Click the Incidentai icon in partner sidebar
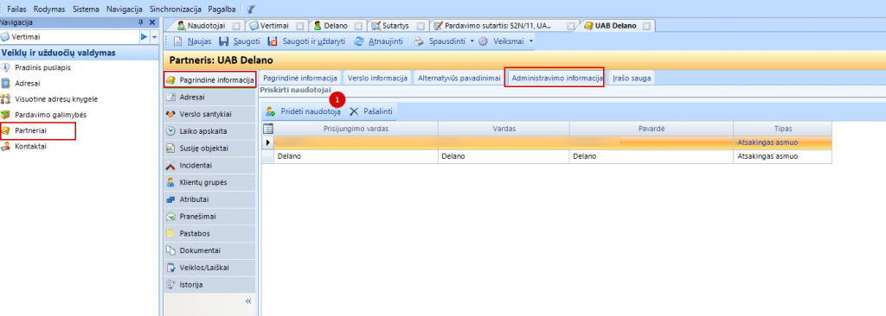This screenshot has width=886, height=316. [x=171, y=165]
